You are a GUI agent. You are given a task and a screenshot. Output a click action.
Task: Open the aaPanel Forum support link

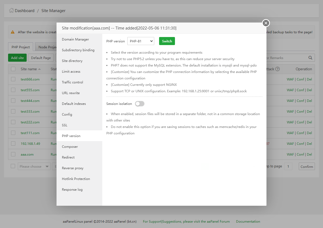coord(186,222)
